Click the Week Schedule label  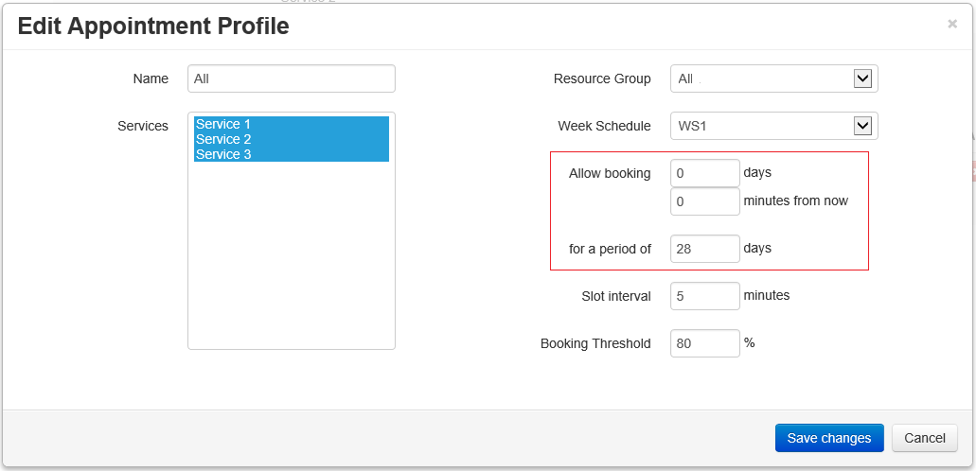(604, 126)
